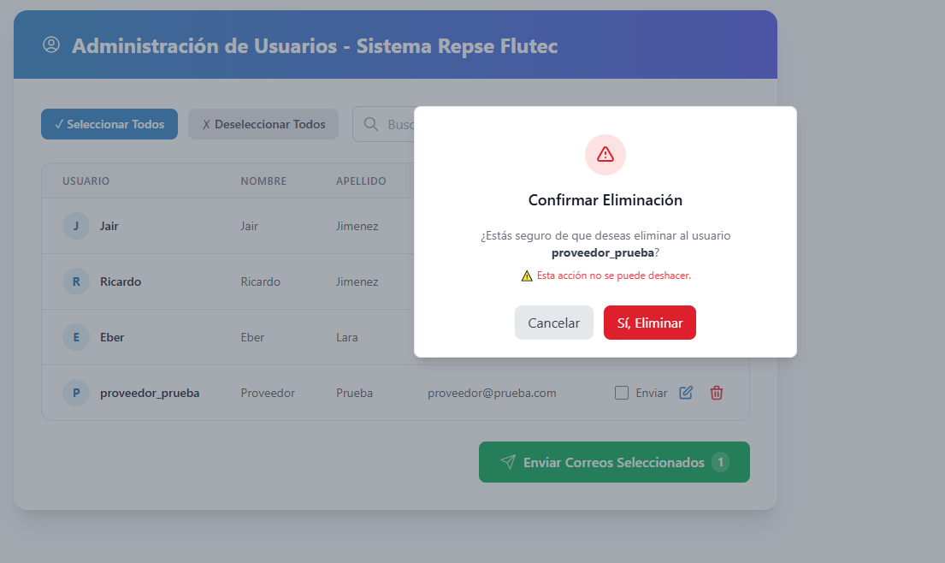Click the proveedor@prueba.com email cell
945x563 pixels.
pos(492,393)
